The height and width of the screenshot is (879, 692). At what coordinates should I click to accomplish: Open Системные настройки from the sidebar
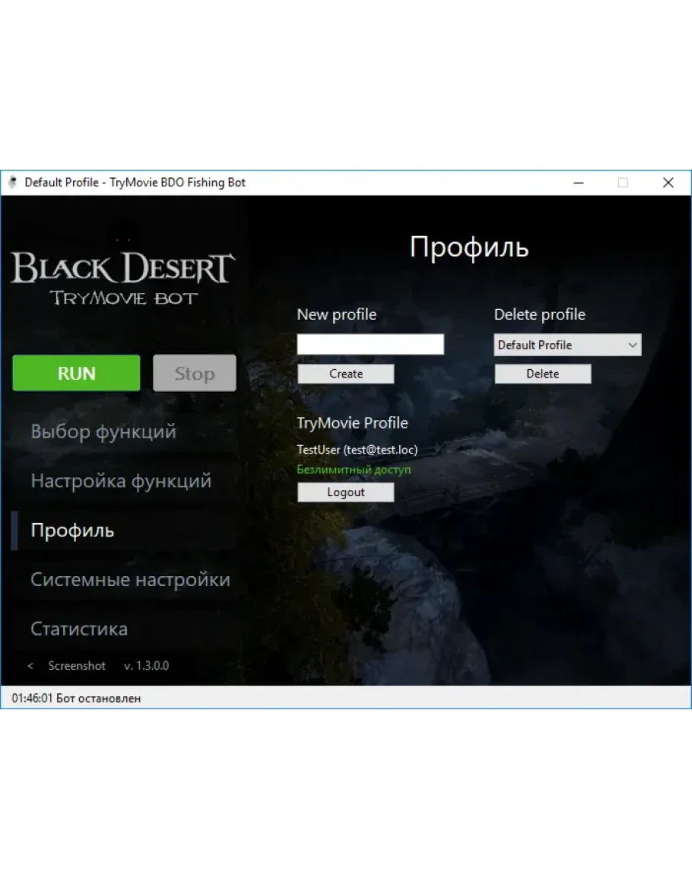130,580
